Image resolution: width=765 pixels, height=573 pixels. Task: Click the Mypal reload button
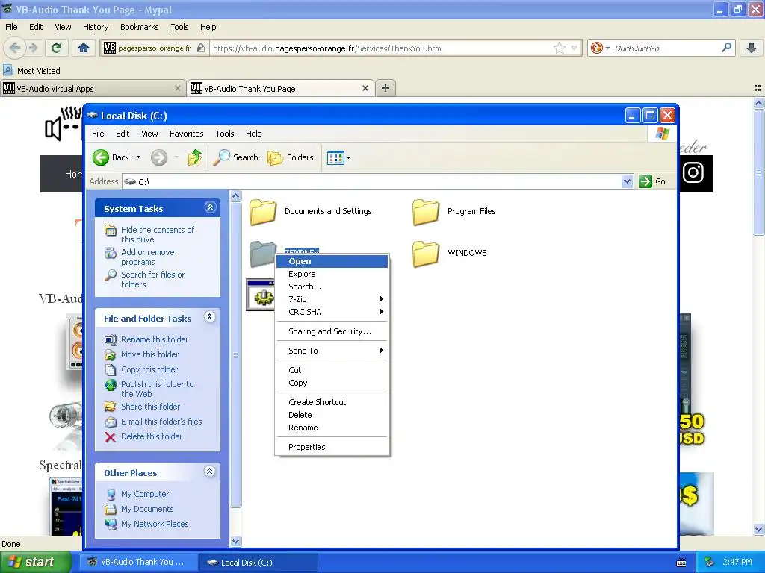pos(57,48)
